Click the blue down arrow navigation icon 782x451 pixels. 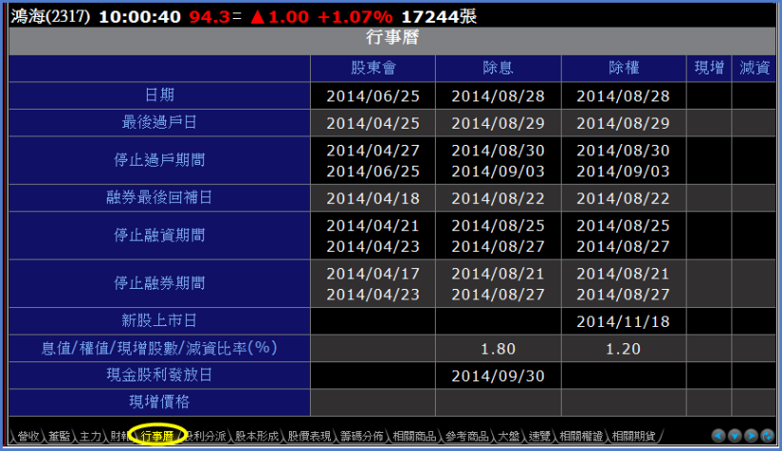tap(734, 436)
